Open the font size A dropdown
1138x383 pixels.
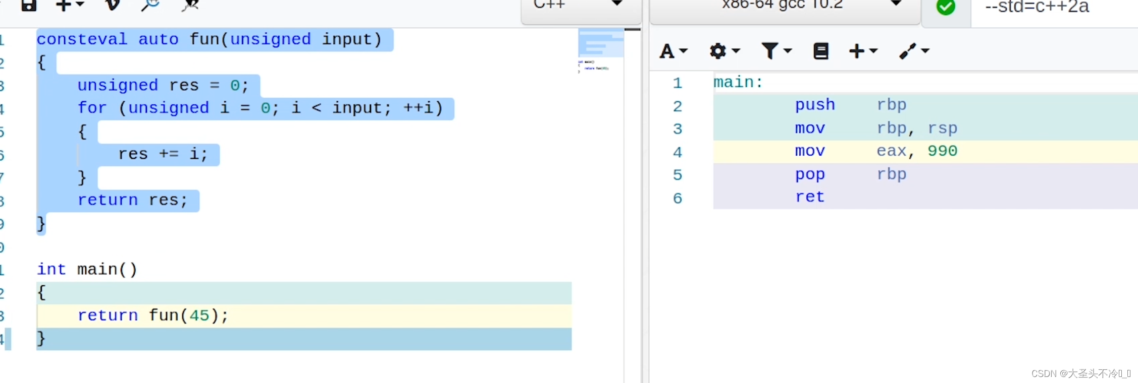(x=674, y=51)
